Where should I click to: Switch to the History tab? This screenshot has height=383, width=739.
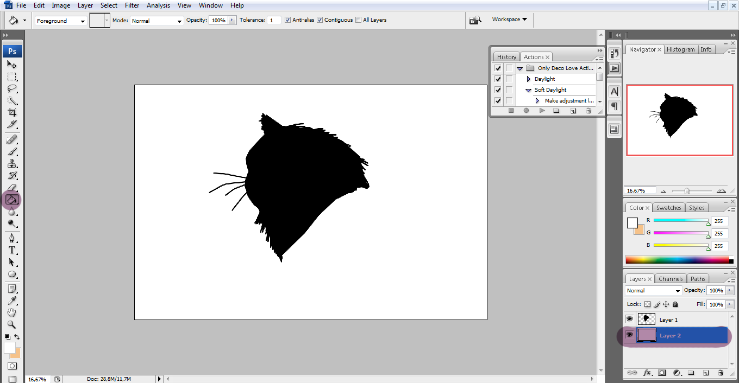point(506,57)
